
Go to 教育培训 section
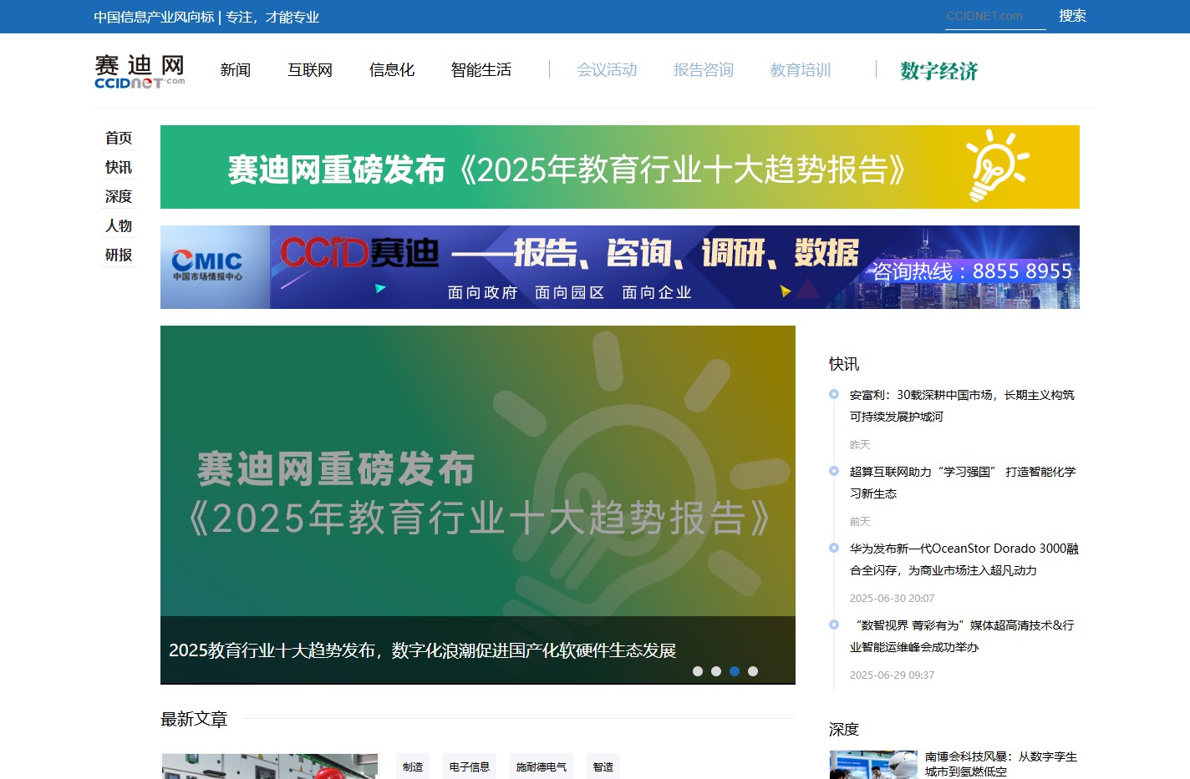tap(801, 70)
